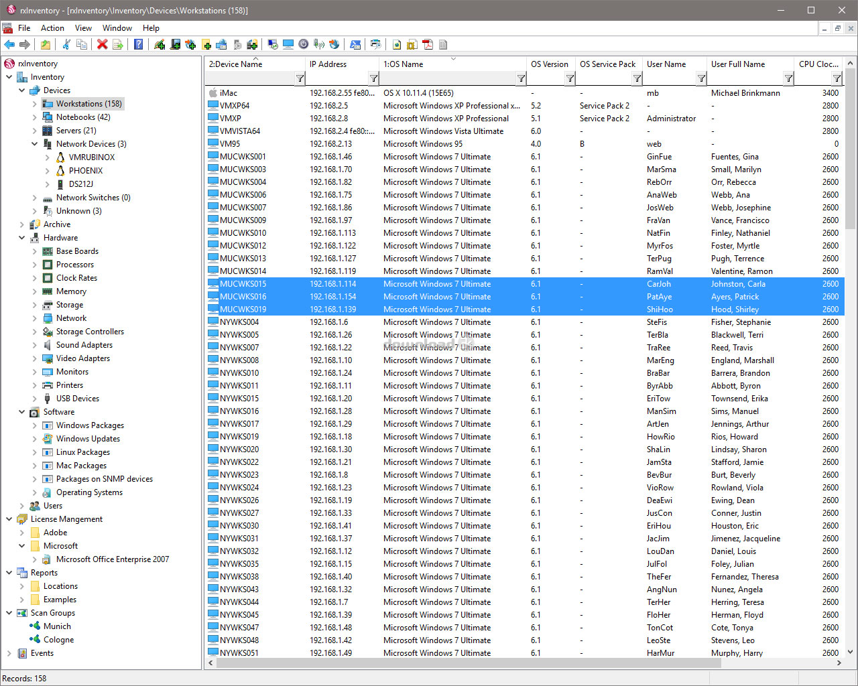Click the remote desktop connection icon
This screenshot has height=686, width=858.
pos(273,44)
